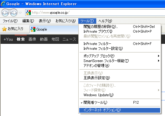Open the recent pages dropdown arrow

pos(20,13)
